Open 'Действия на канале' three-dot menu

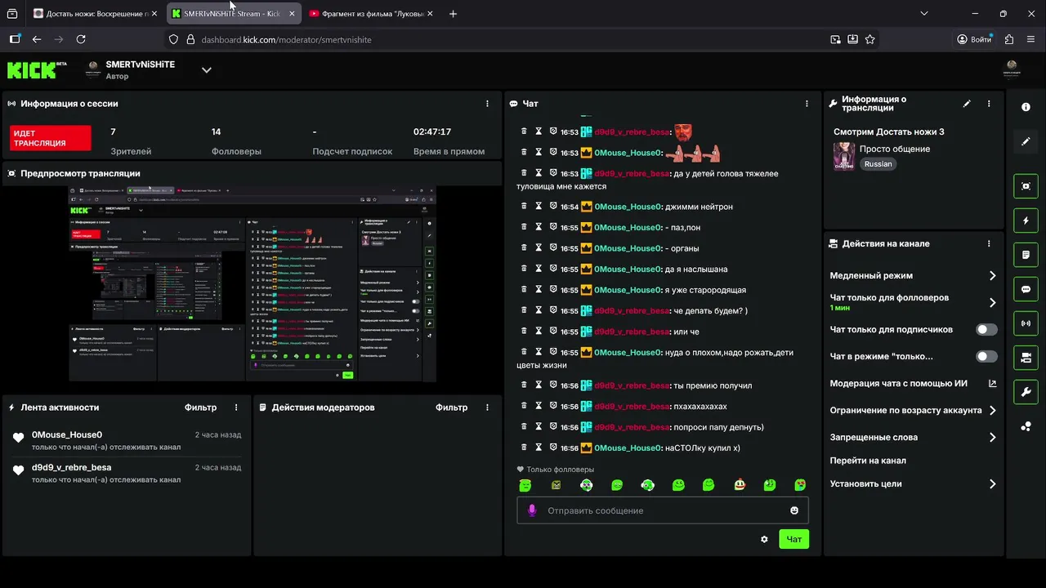tap(989, 243)
